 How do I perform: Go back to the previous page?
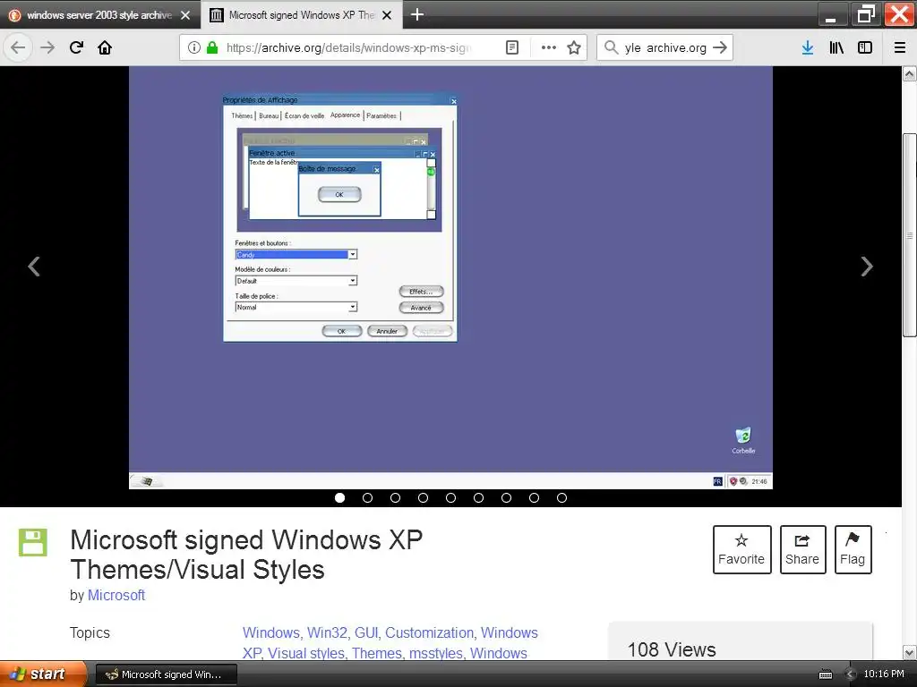[x=18, y=47]
